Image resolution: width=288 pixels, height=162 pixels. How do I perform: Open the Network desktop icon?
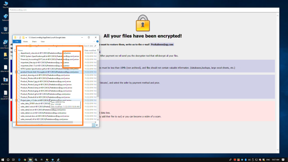click(x=5, y=17)
